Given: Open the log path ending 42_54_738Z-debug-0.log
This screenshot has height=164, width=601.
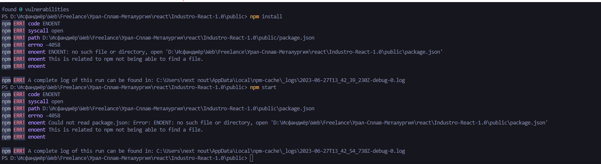Looking at the screenshot, I should pyautogui.click(x=280, y=151).
